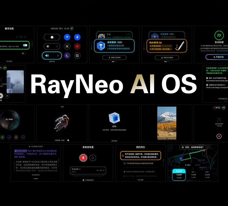The height and width of the screenshot is (206, 228).
Task: Toggle the enabled switch in translation settings
Action: [25, 45]
